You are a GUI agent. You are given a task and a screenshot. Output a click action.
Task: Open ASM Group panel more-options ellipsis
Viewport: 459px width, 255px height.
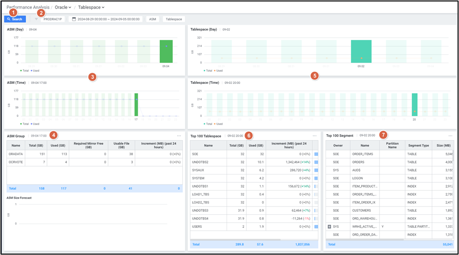pyautogui.click(x=179, y=136)
